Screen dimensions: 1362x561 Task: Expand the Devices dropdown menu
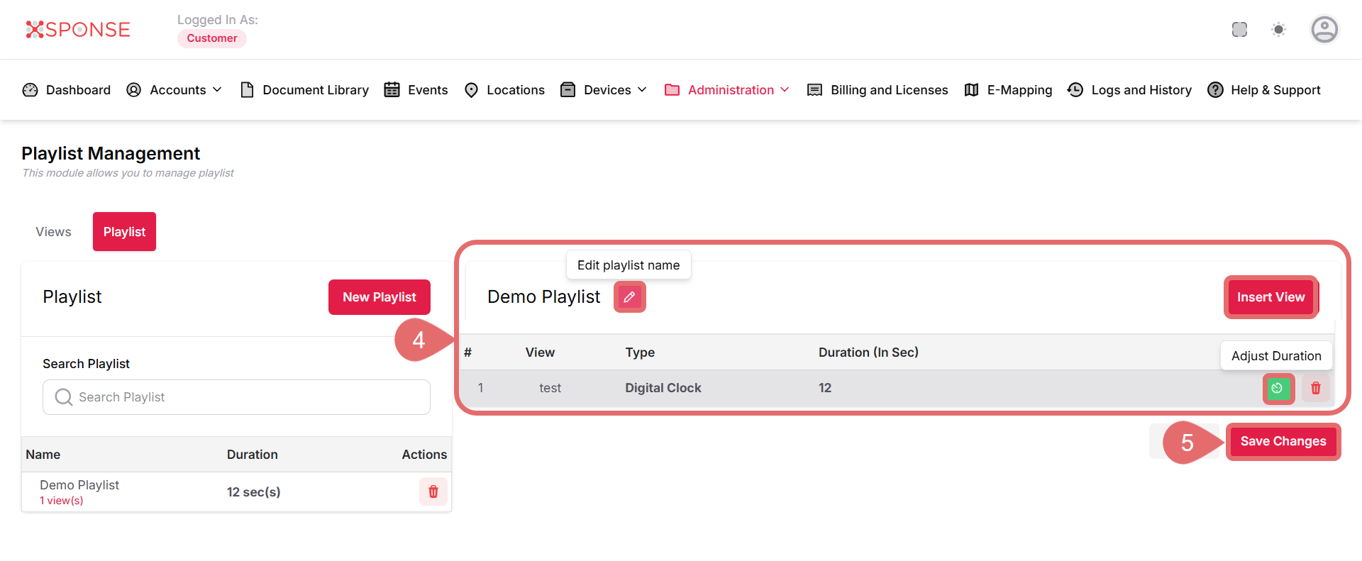pos(604,90)
